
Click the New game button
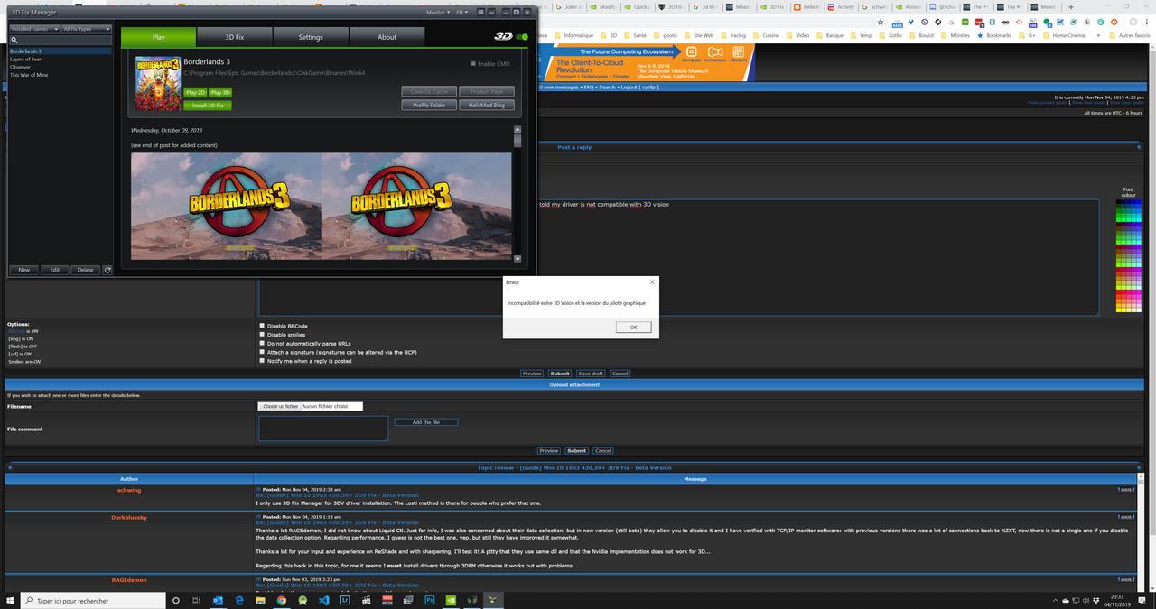(x=23, y=270)
